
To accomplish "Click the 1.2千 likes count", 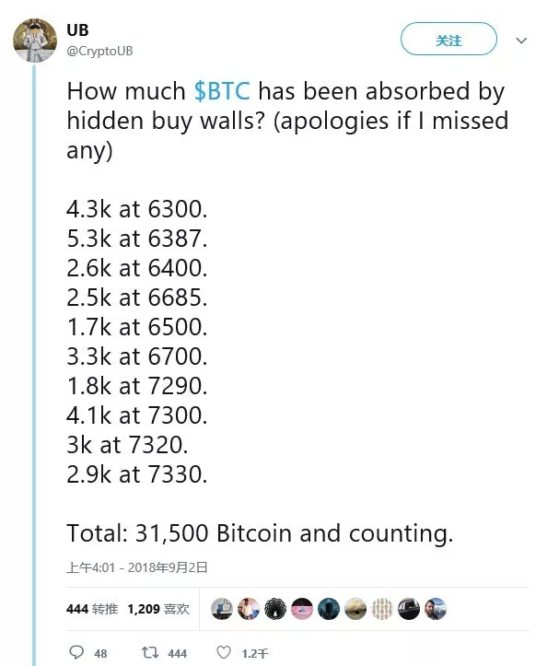I will pos(255,653).
